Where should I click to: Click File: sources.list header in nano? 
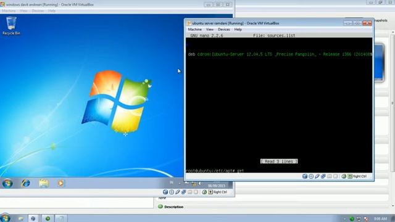coord(274,36)
